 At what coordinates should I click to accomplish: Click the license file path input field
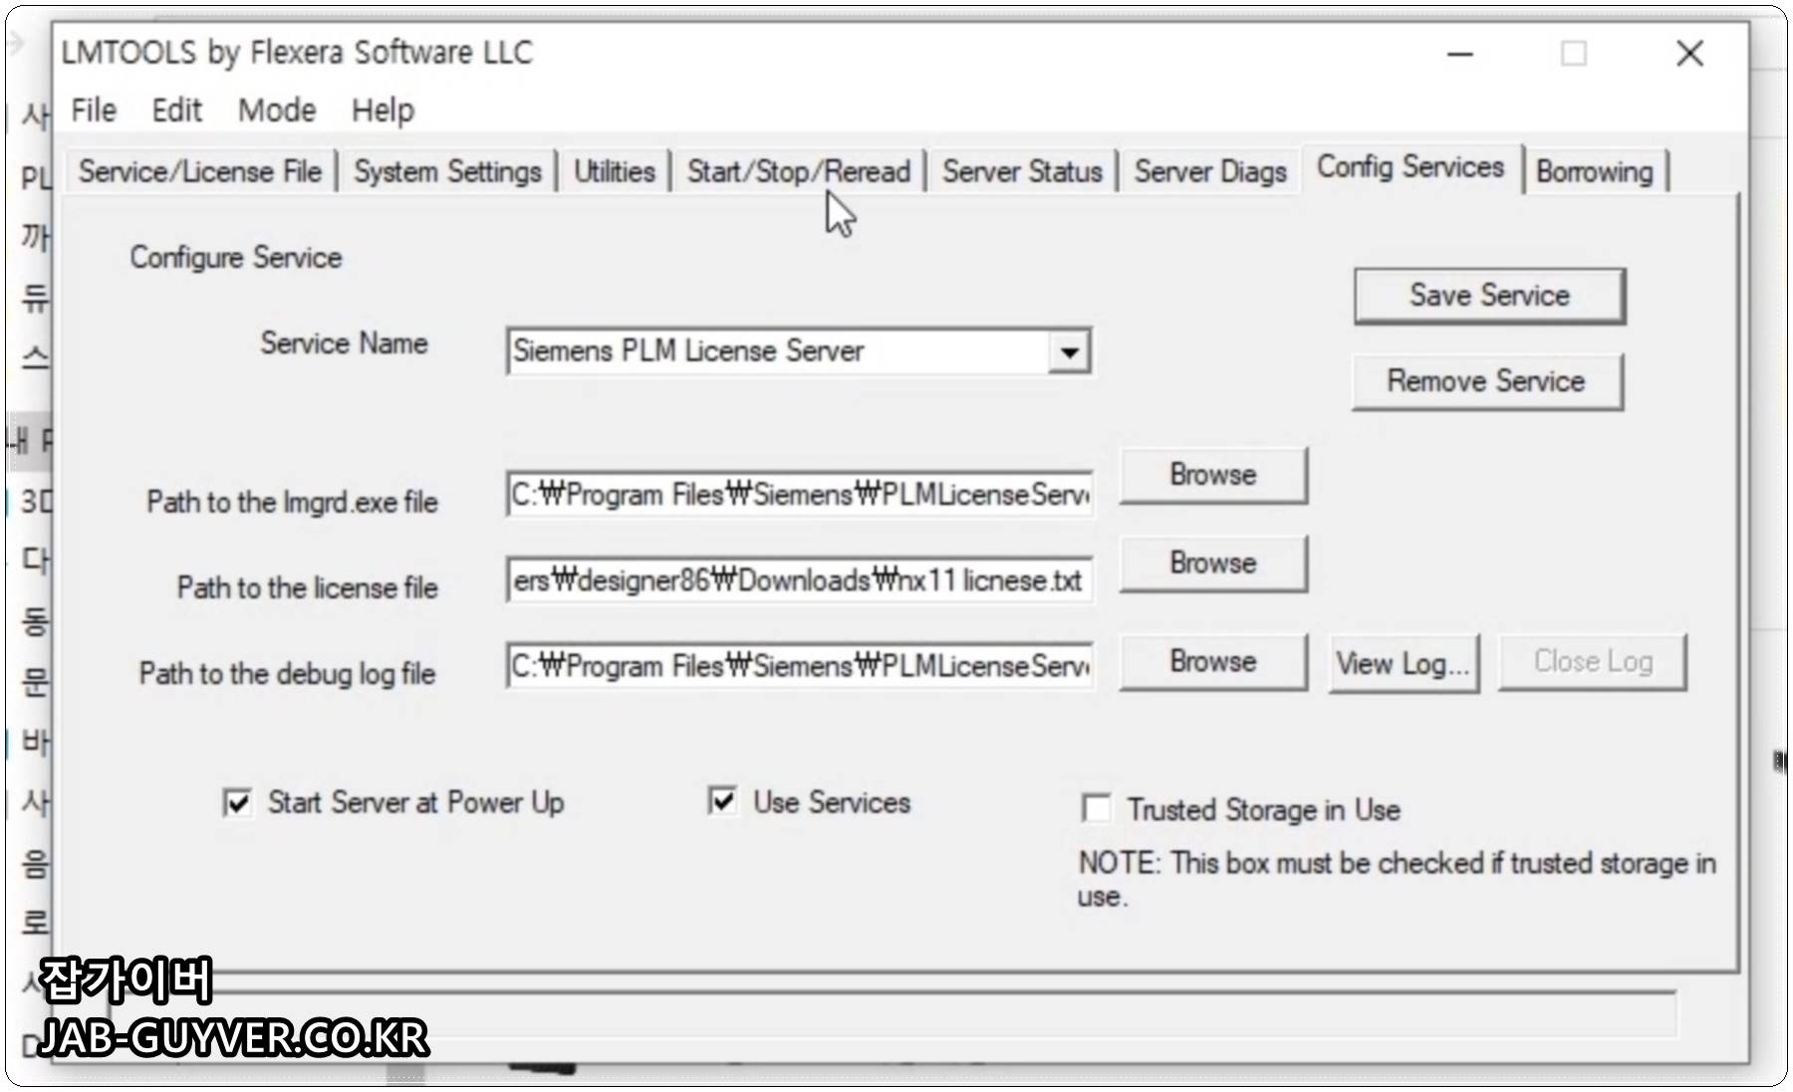tap(800, 580)
